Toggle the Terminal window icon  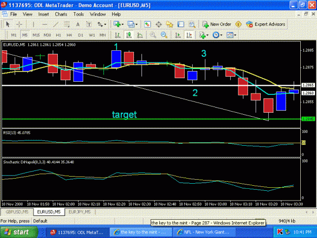point(181,24)
